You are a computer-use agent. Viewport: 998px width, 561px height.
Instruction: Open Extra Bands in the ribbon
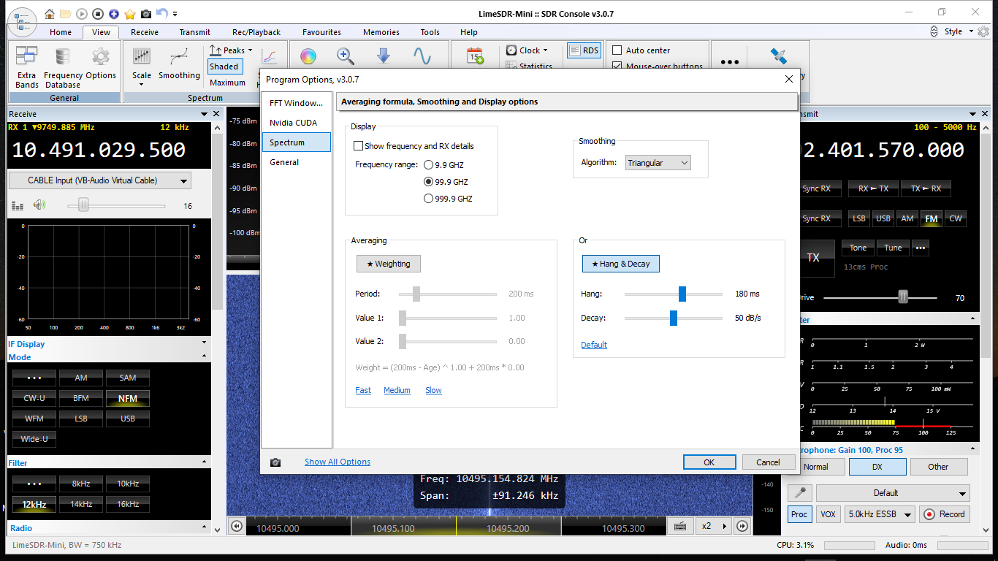tap(27, 67)
